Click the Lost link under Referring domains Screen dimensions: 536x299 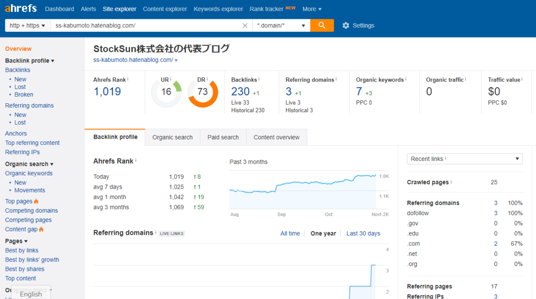20,122
